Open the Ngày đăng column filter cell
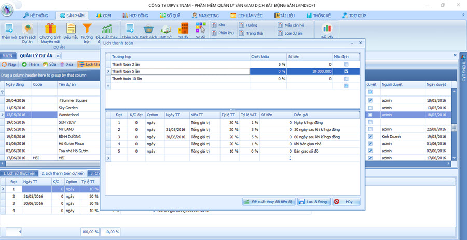Screen dimensions: 467x240 (x=18, y=92)
